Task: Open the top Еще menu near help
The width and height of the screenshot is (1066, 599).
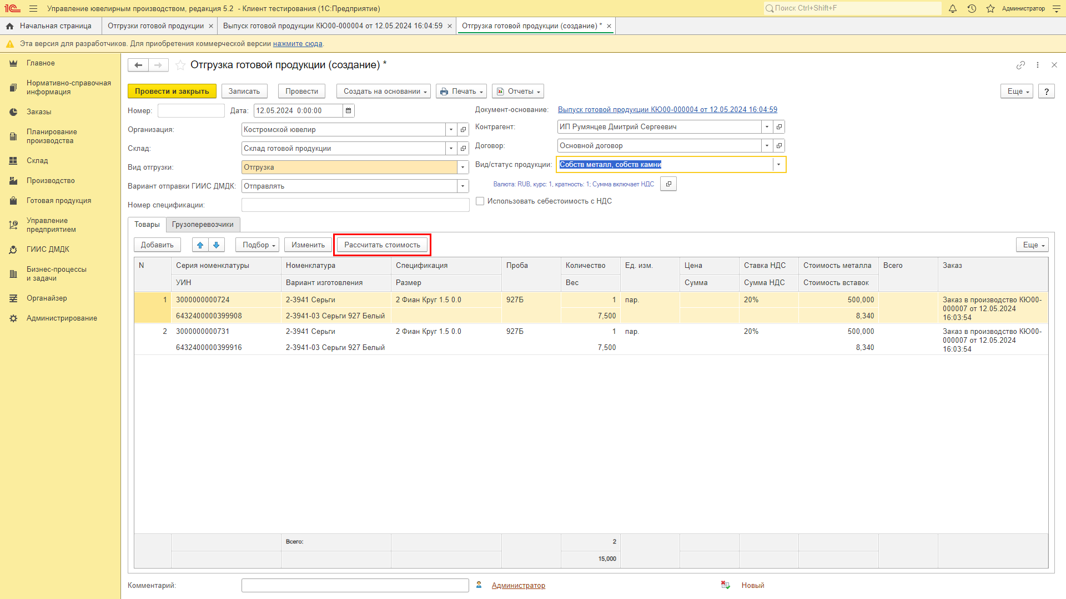Action: tap(1017, 91)
